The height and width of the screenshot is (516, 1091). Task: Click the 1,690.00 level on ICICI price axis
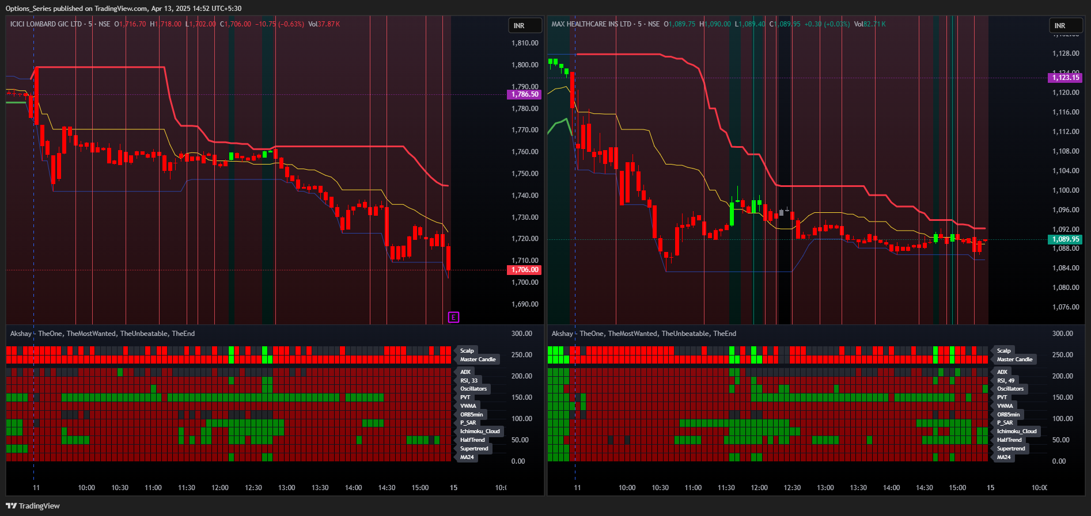525,304
